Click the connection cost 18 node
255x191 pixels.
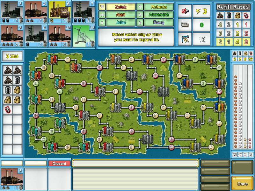(131, 107)
